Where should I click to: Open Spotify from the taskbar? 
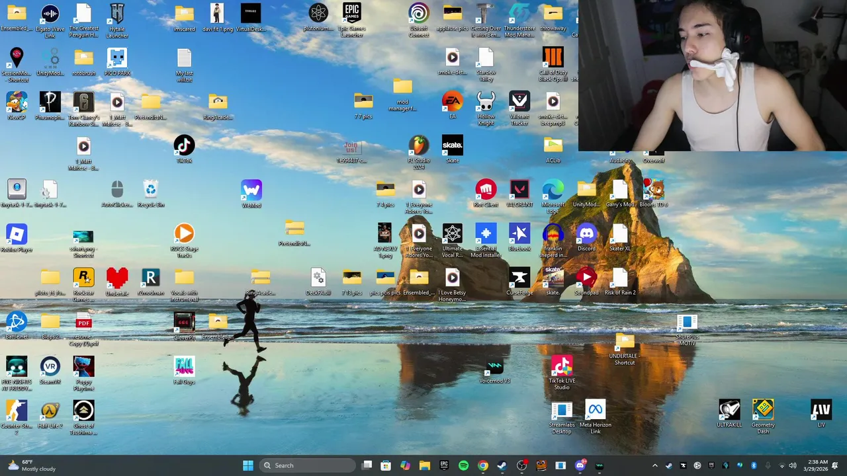point(463,465)
